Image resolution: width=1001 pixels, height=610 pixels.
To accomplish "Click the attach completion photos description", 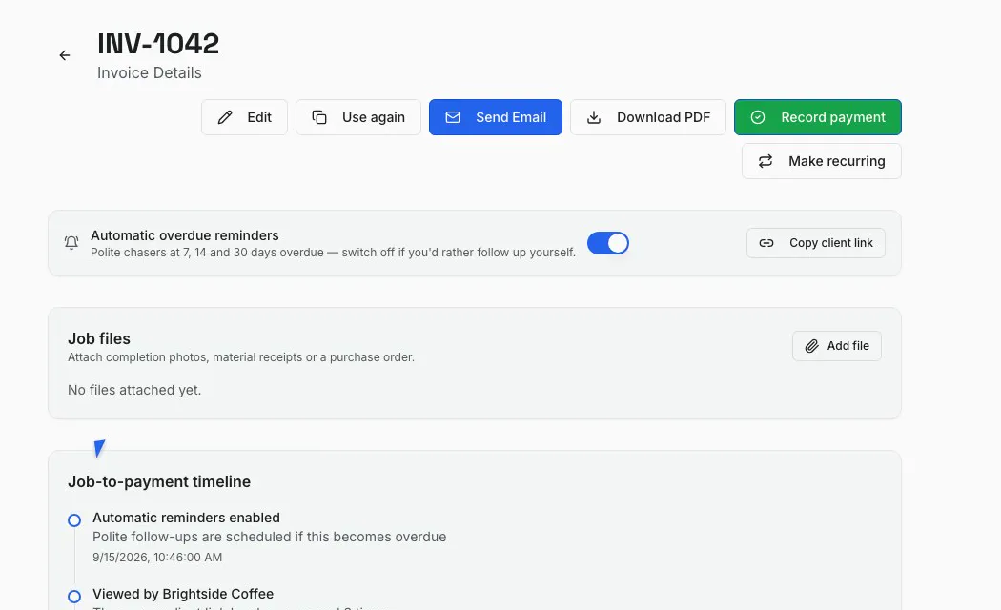I will click(241, 357).
